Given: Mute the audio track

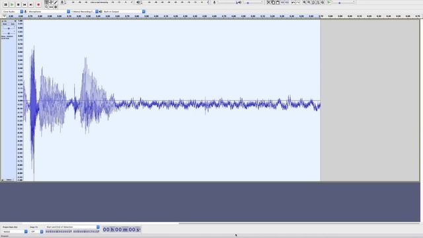Looking at the screenshot, I should pos(5,24).
